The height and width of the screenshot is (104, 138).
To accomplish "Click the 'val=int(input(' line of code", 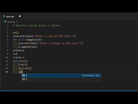I will (x=51, y=43).
